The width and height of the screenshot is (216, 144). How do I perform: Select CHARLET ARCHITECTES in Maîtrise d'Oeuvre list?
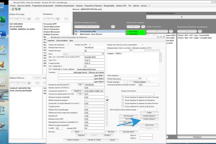(x=20, y=88)
